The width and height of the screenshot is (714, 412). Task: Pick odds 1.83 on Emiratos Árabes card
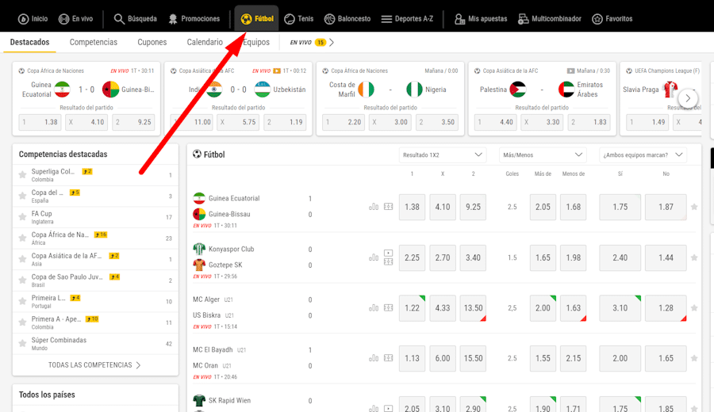589,122
